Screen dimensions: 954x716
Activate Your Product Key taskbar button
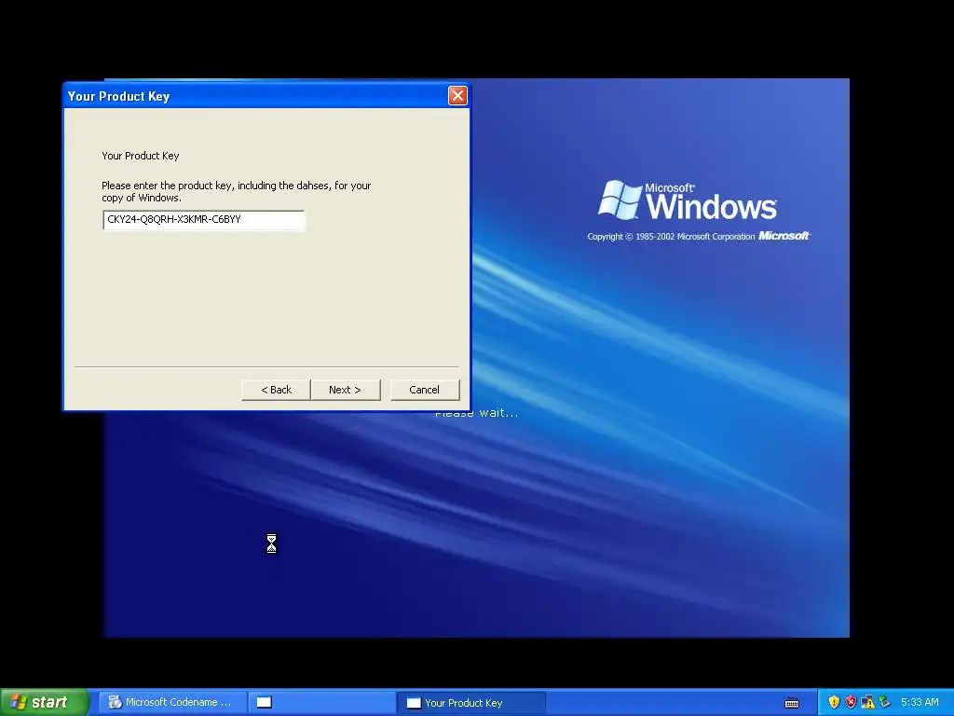(x=470, y=703)
